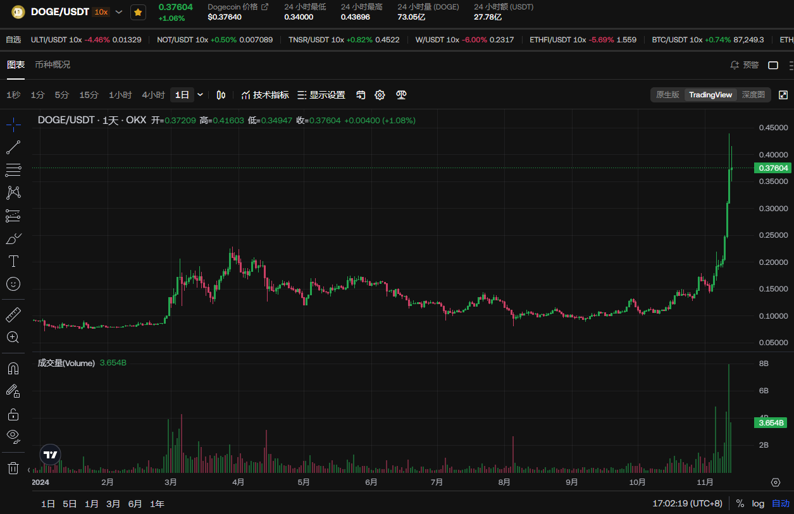Set date range to 6月
Image resolution: width=794 pixels, height=514 pixels.
[135, 504]
